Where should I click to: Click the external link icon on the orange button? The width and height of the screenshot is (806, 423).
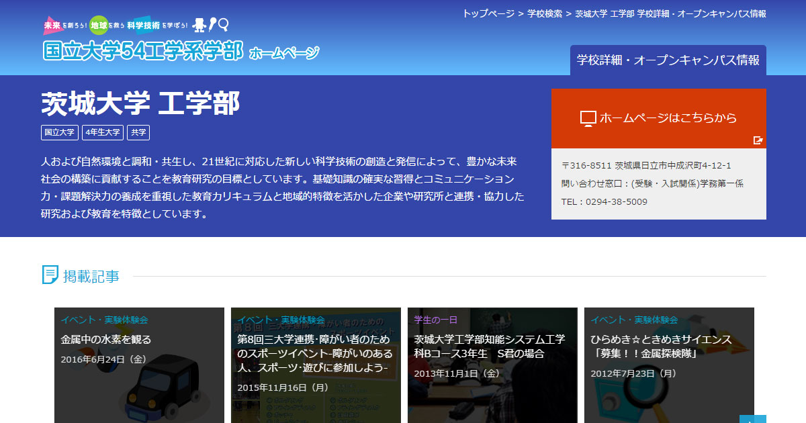pyautogui.click(x=758, y=140)
